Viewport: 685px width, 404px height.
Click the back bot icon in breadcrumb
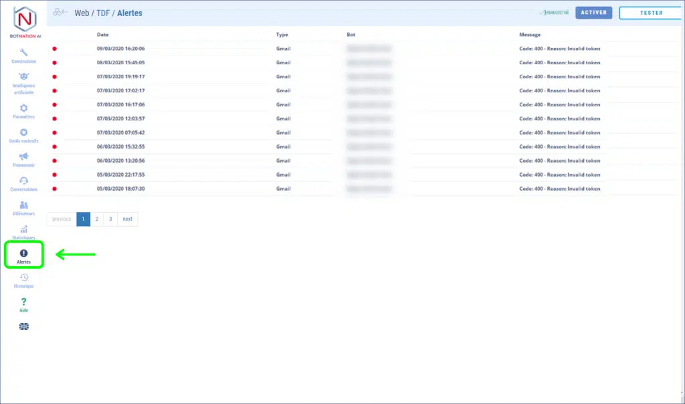61,13
